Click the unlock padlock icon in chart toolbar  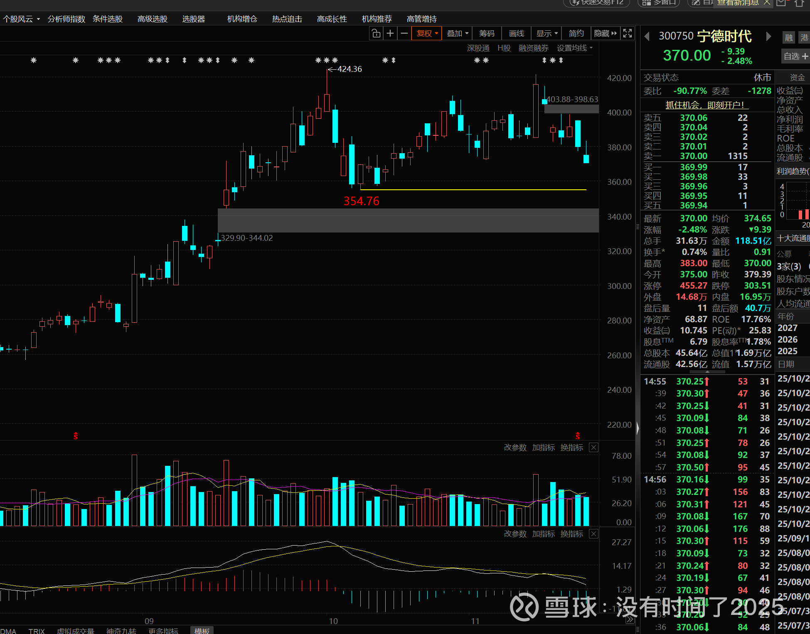pyautogui.click(x=376, y=34)
